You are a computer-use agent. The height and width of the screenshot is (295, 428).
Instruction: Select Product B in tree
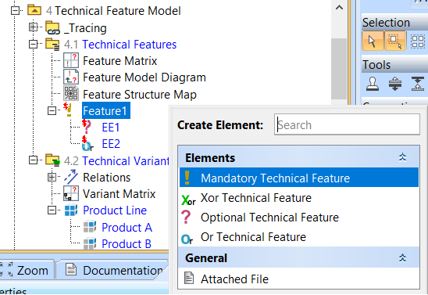click(x=127, y=243)
